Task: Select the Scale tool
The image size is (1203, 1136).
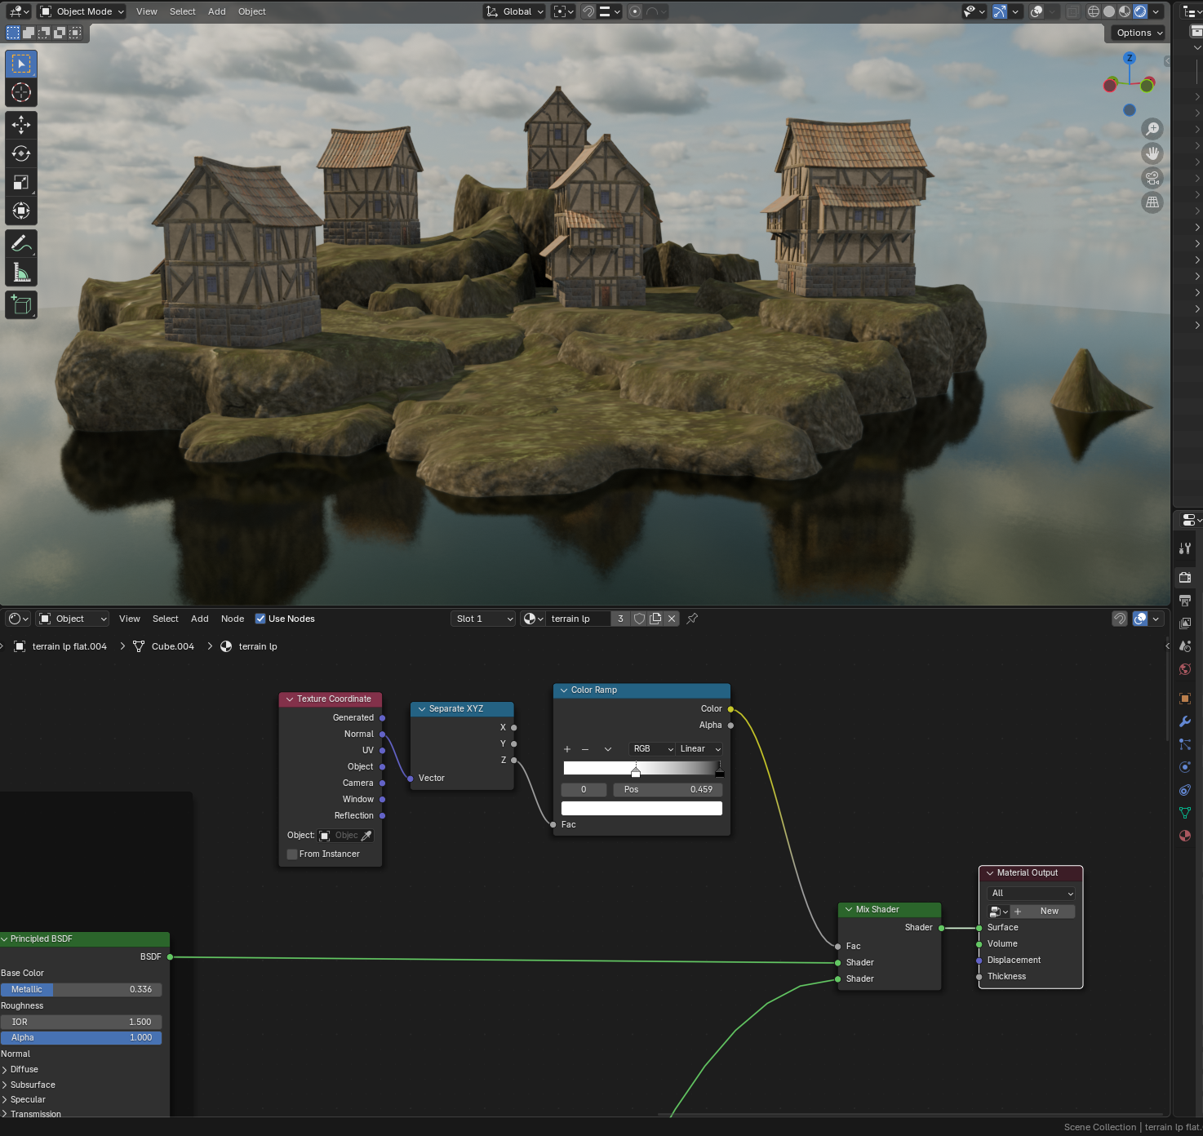Action: [21, 182]
